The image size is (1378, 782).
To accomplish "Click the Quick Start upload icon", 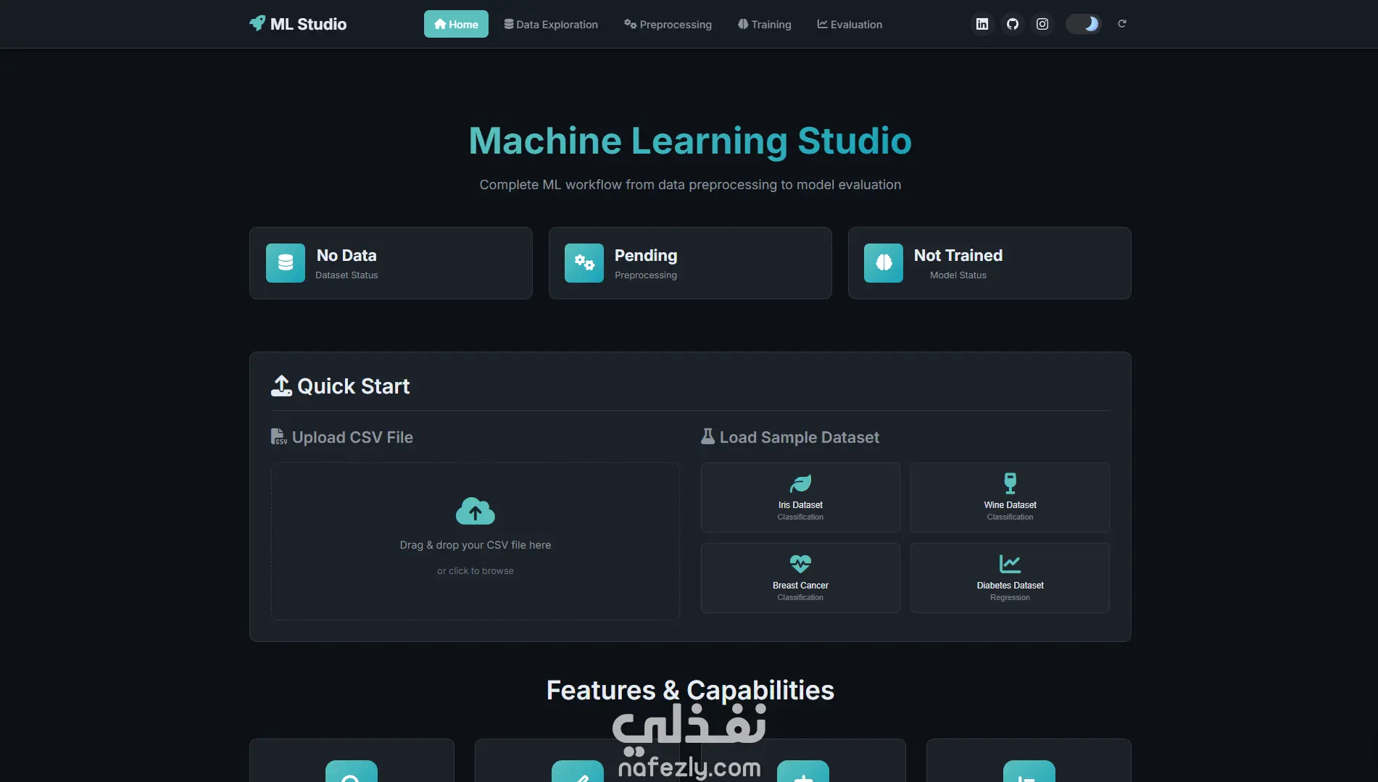I will click(281, 386).
